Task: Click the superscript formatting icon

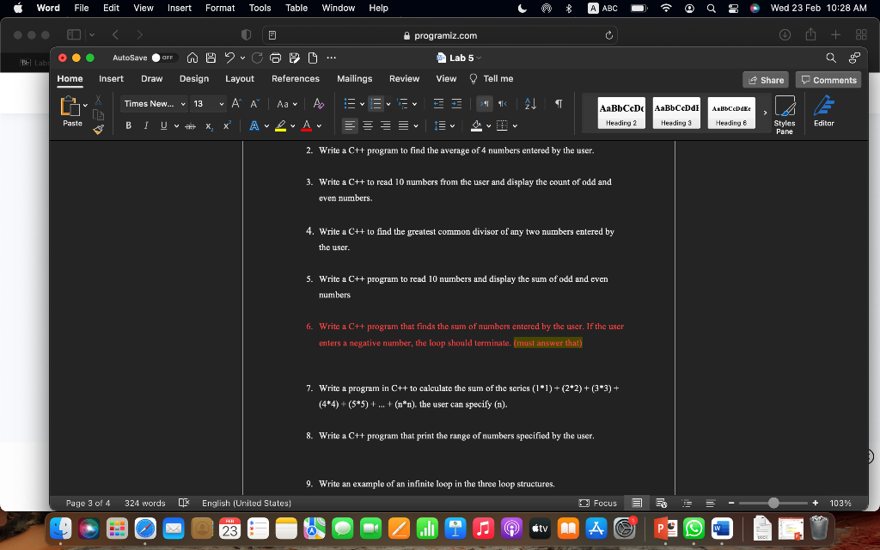Action: (226, 125)
